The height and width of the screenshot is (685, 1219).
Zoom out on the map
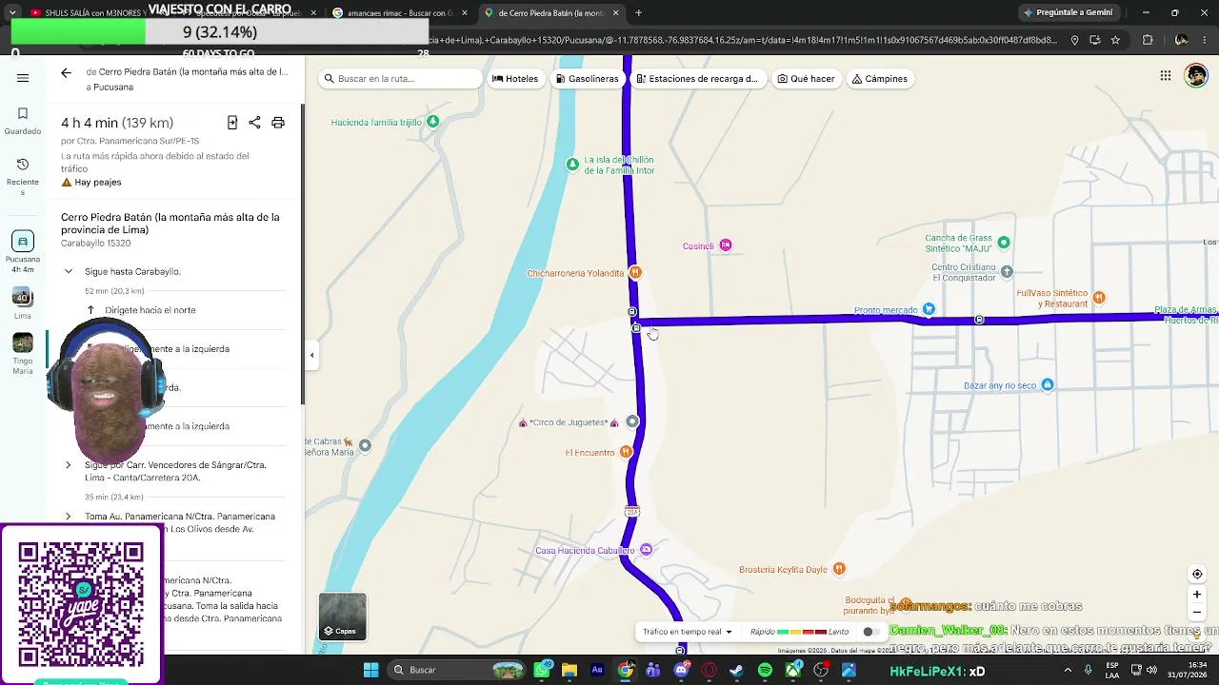coord(1197,613)
